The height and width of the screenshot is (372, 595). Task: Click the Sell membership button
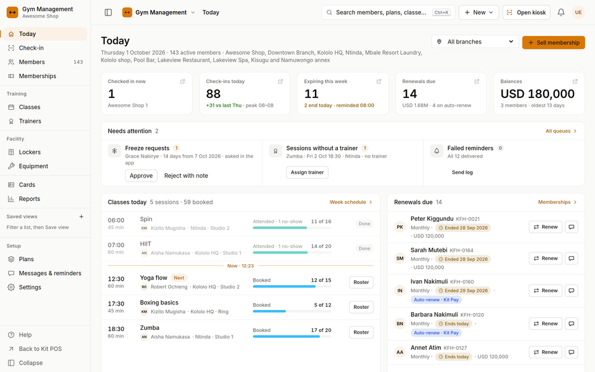point(553,43)
